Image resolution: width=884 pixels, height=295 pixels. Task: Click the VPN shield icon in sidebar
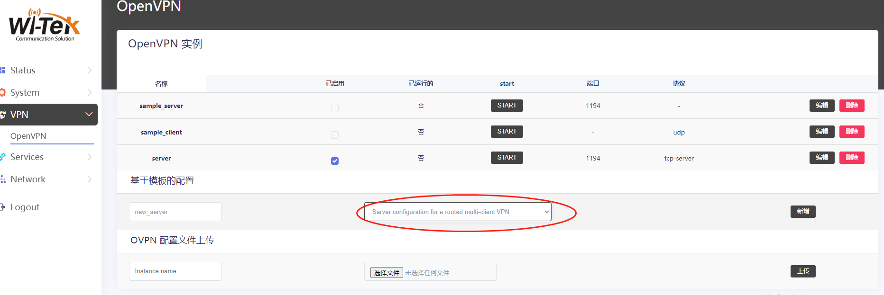click(3, 115)
